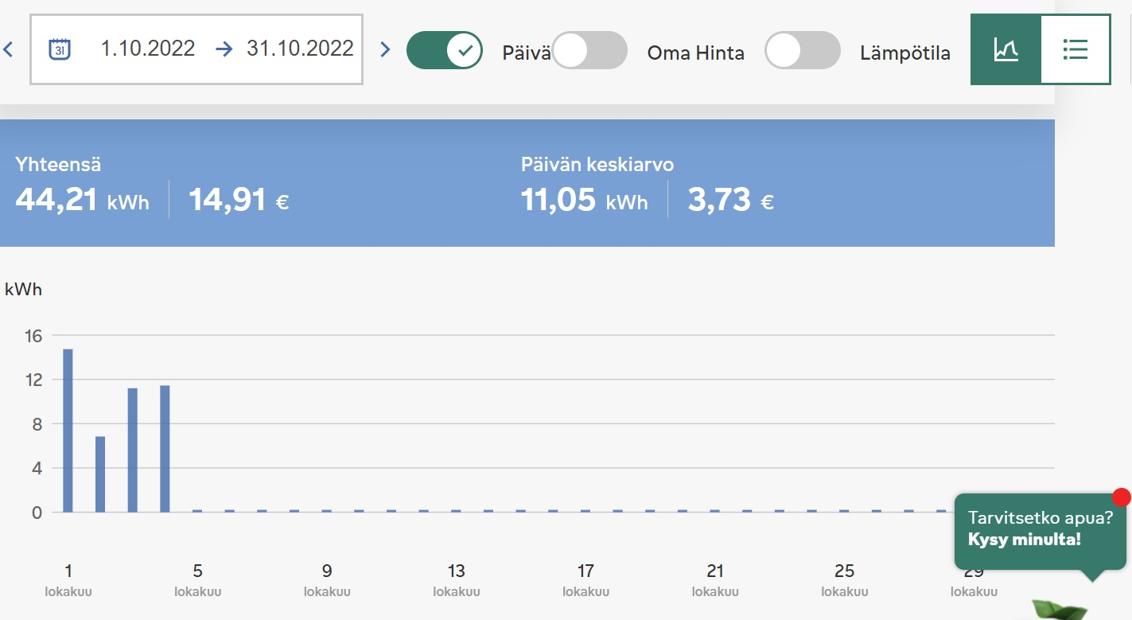Open the Tarvitsetko apua chat bubble

[x=1041, y=528]
